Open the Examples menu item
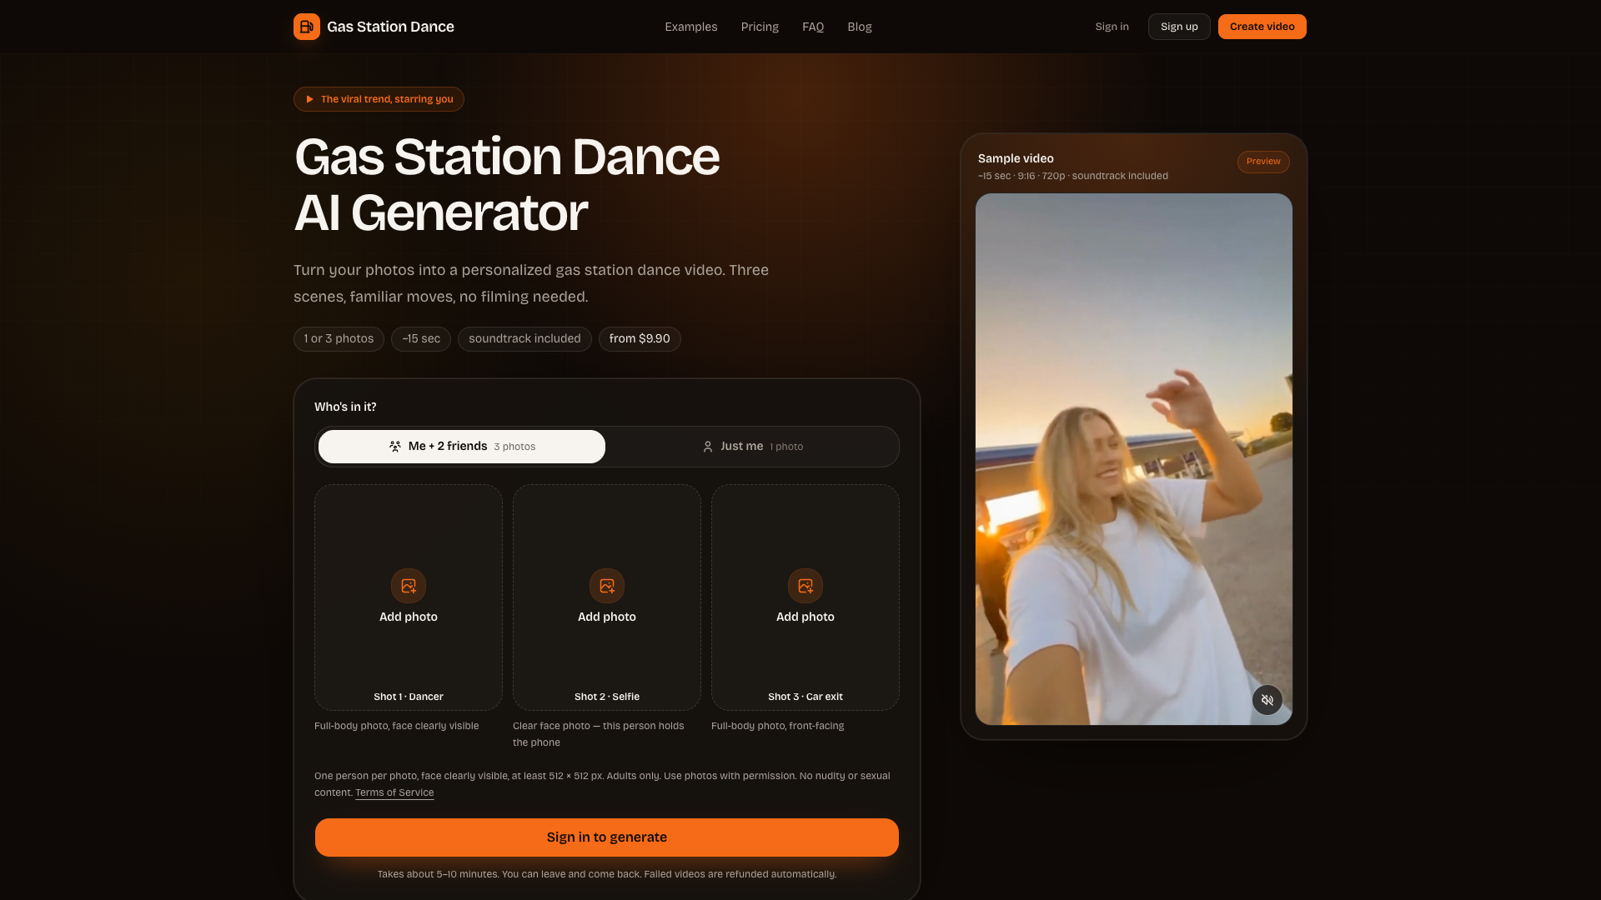Image resolution: width=1601 pixels, height=900 pixels. tap(691, 27)
